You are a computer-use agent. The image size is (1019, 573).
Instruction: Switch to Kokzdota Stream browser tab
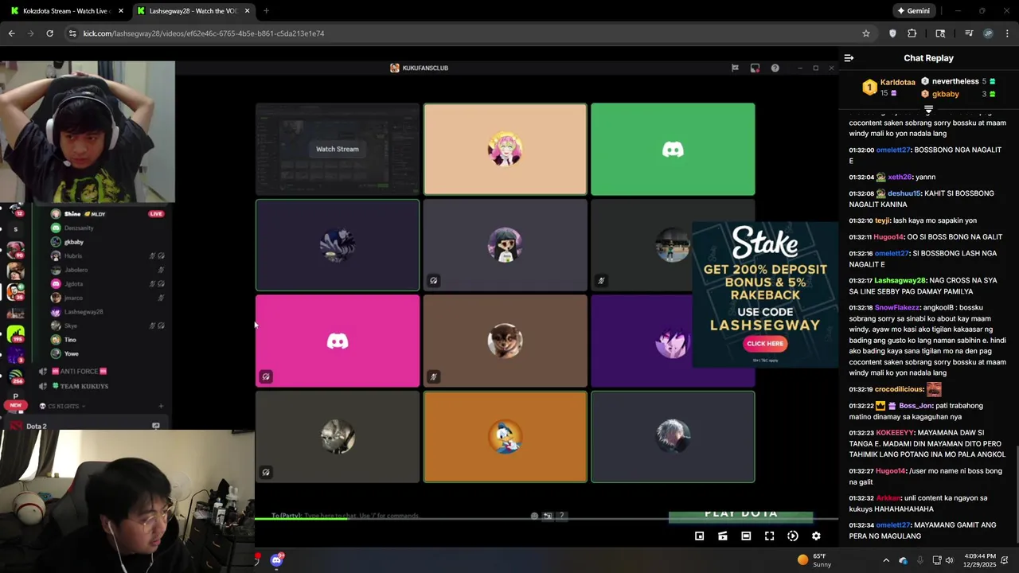pyautogui.click(x=65, y=11)
